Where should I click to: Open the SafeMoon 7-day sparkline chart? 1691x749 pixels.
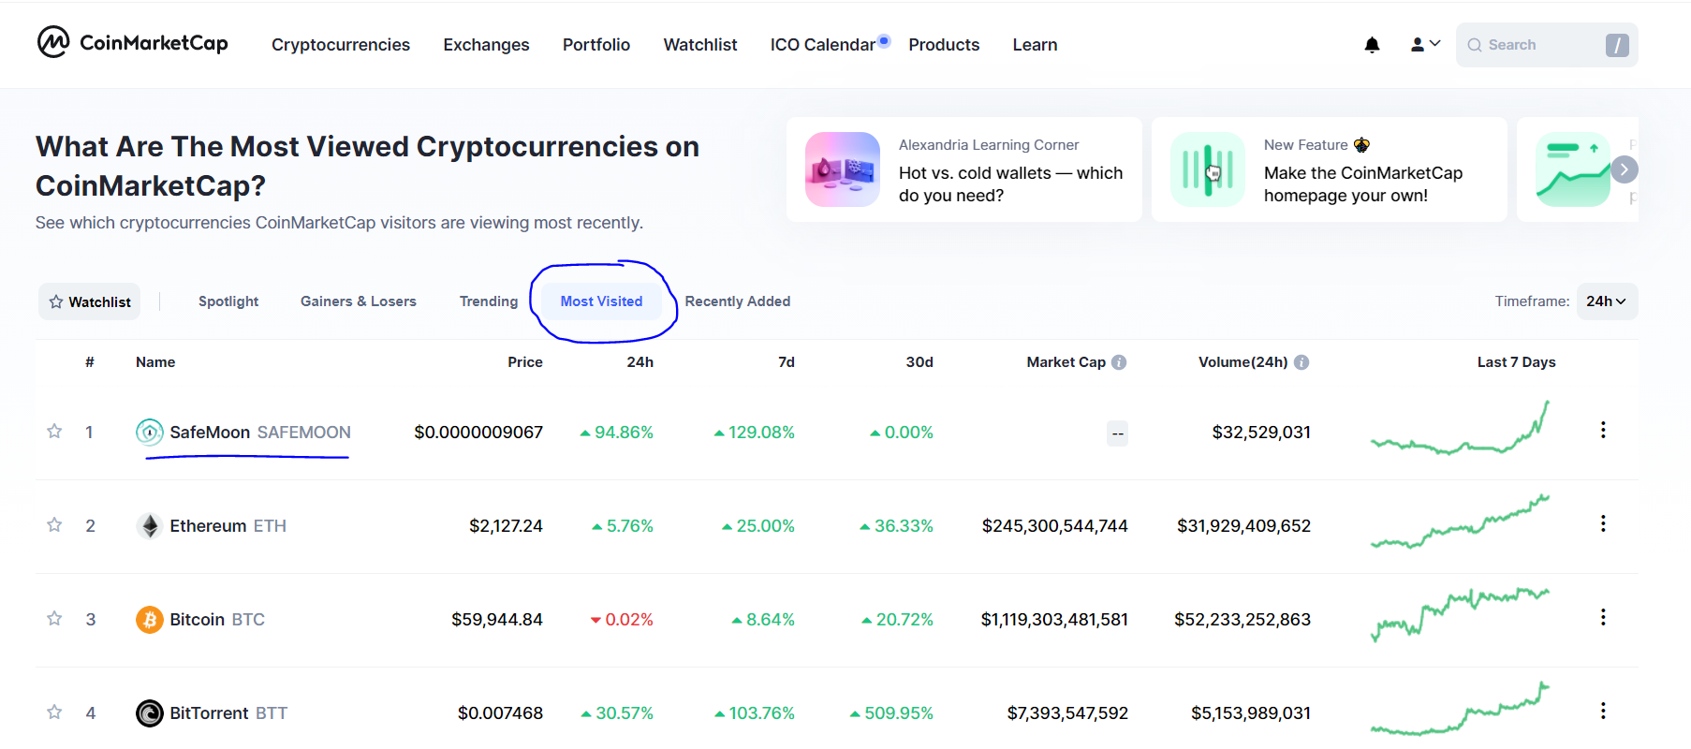pyautogui.click(x=1460, y=428)
